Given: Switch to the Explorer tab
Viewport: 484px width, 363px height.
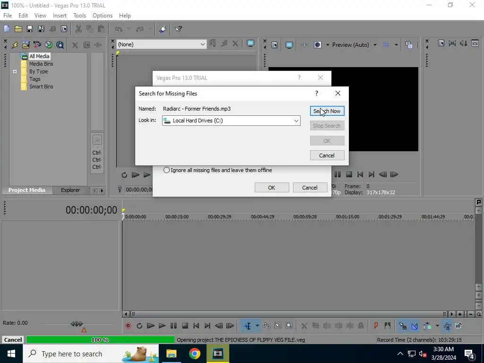Looking at the screenshot, I should click(x=70, y=190).
